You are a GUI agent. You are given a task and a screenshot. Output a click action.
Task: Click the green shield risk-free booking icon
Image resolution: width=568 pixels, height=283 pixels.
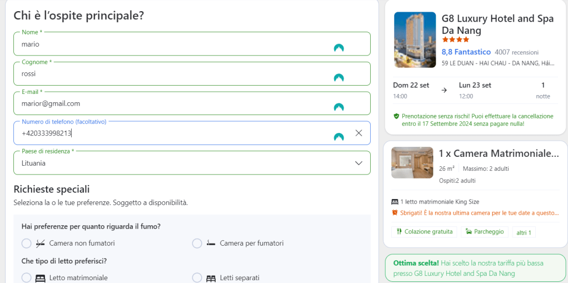click(396, 116)
